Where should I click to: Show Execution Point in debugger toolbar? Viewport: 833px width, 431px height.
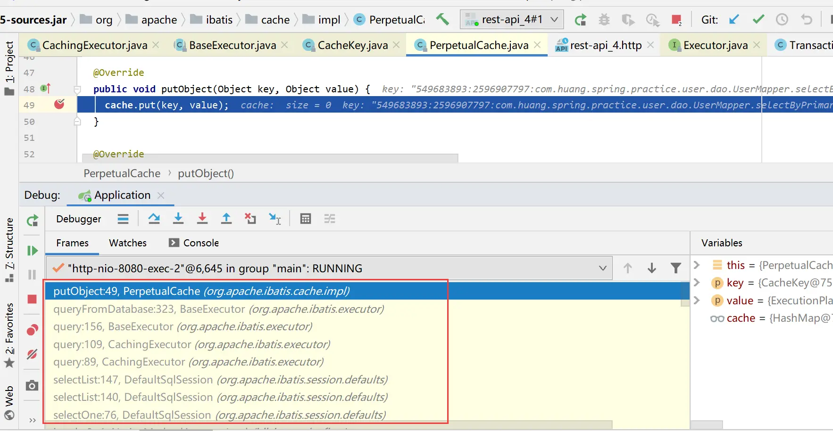(123, 219)
